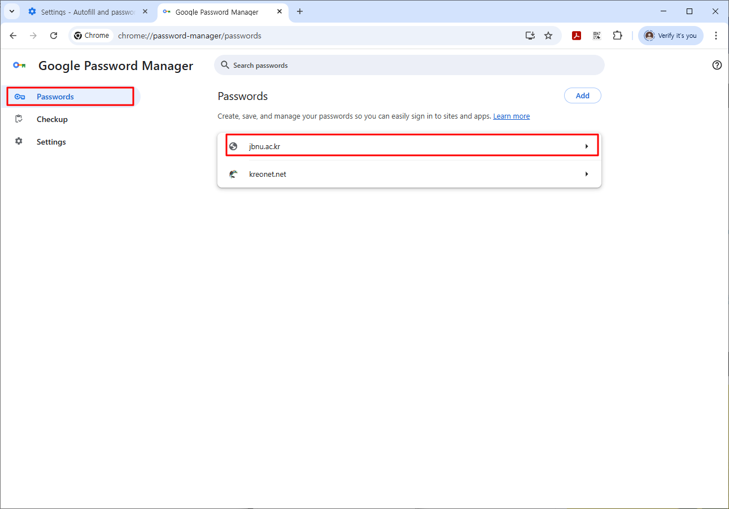729x509 pixels.
Task: Click the search magnifier icon
Action: (x=225, y=65)
